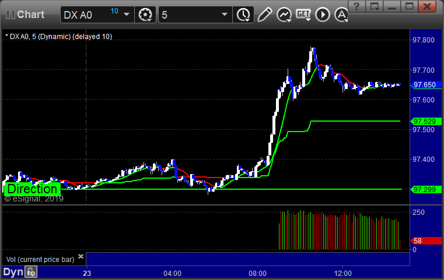Click the 97.650 current price marker
The height and width of the screenshot is (280, 444).
click(x=423, y=85)
